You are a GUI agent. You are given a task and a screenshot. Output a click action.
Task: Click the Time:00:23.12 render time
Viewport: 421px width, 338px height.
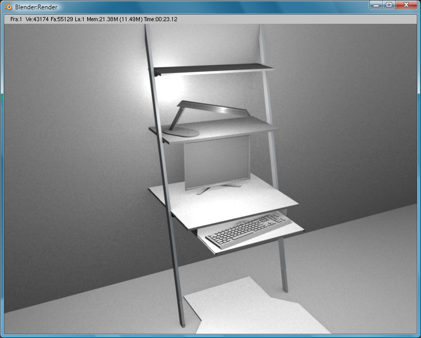160,19
